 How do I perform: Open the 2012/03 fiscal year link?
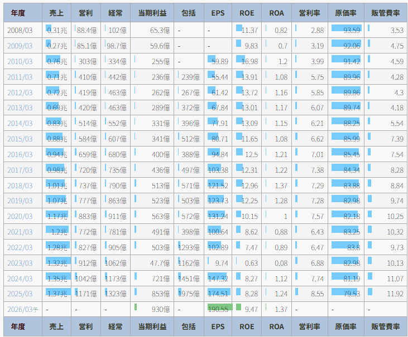click(20, 92)
